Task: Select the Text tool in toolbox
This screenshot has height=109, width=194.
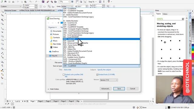Action: (x=2, y=48)
